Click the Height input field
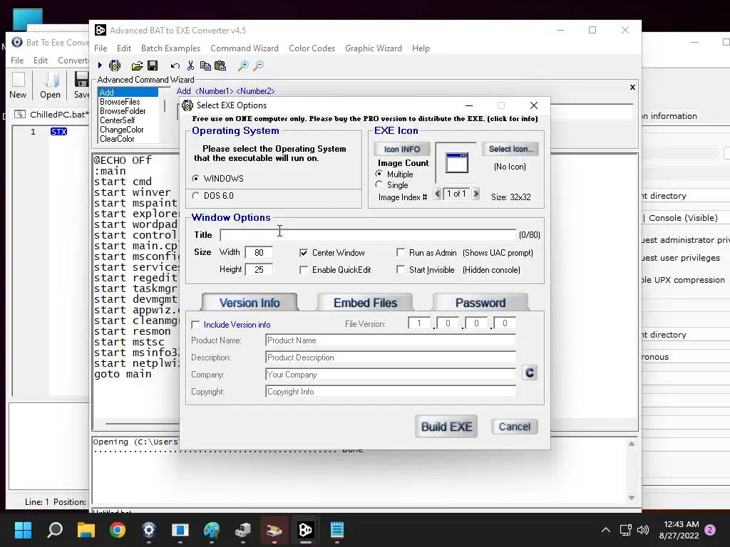Viewport: 730px width, 547px height. [x=259, y=270]
